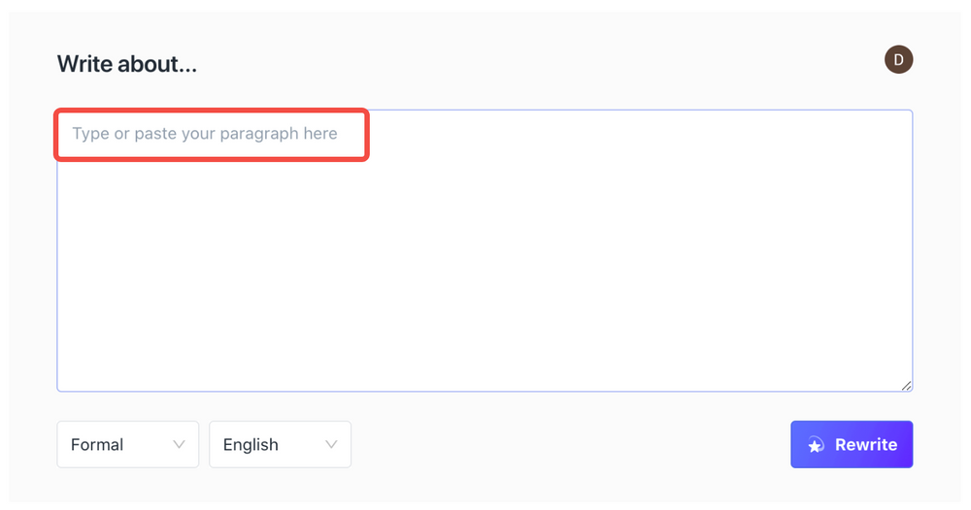Focus the paragraph text area
The height and width of the screenshot is (510, 971).
coord(485,250)
